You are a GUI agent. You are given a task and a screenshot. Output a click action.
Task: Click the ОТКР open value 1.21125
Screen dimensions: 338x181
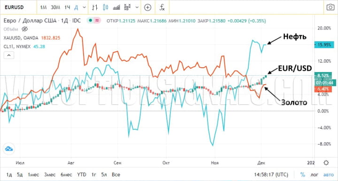(127, 21)
